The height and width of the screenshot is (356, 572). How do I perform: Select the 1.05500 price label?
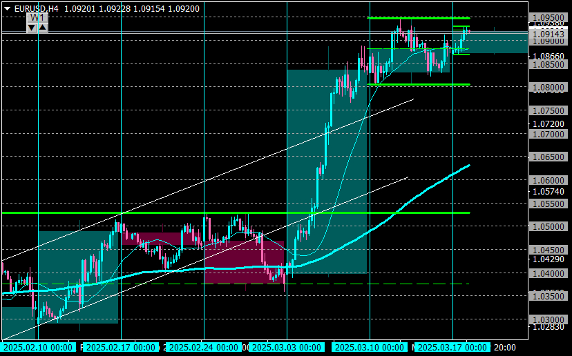pyautogui.click(x=549, y=204)
